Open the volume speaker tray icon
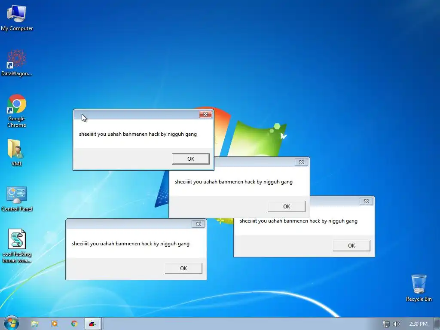 click(396, 324)
